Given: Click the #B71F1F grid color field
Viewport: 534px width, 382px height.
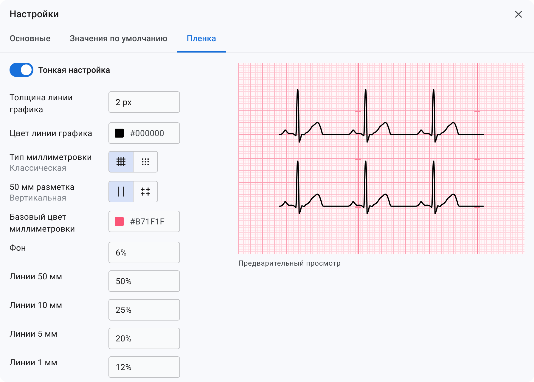Looking at the screenshot, I should click(144, 221).
